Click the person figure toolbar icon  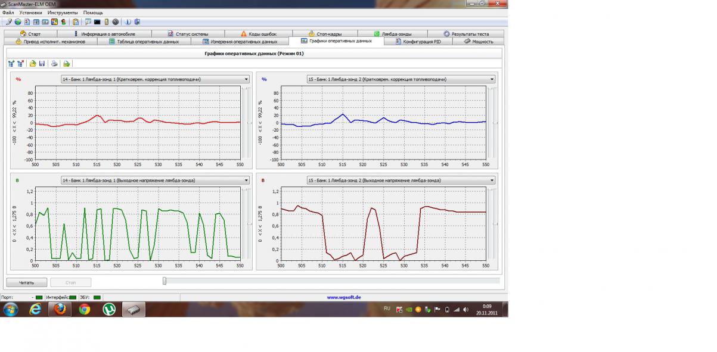pyautogui.click(x=63, y=22)
